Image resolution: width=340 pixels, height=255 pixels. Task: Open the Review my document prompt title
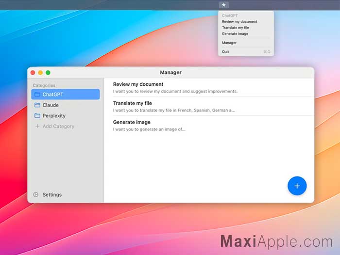click(138, 84)
